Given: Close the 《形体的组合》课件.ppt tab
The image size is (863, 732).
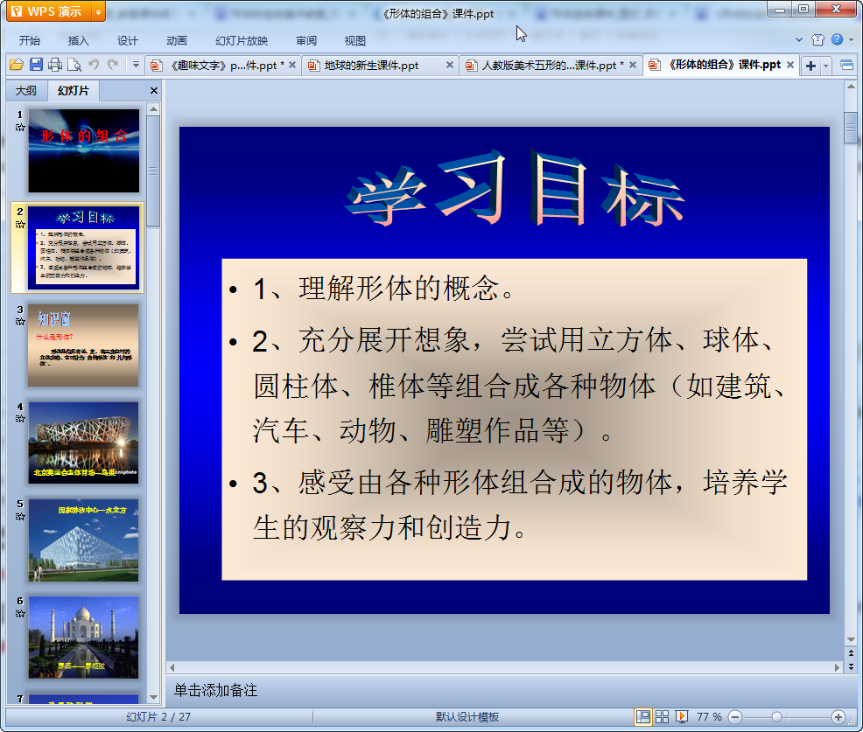Looking at the screenshot, I should (x=790, y=65).
